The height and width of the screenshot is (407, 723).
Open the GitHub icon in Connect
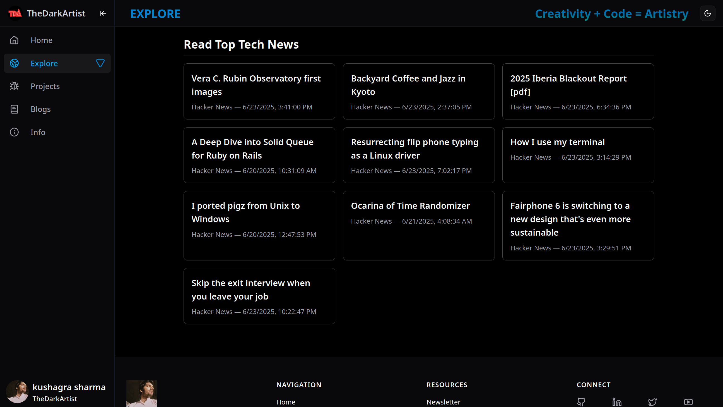tap(581, 402)
